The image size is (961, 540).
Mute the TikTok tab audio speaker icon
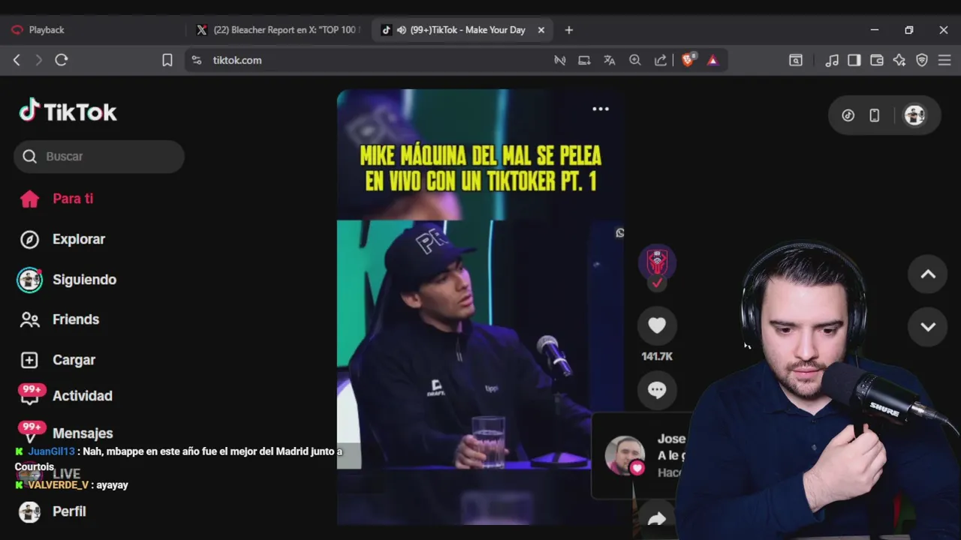(402, 30)
